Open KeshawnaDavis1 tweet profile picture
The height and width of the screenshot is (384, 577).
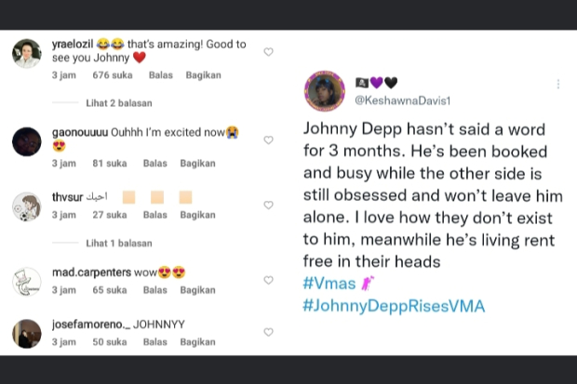pos(325,90)
